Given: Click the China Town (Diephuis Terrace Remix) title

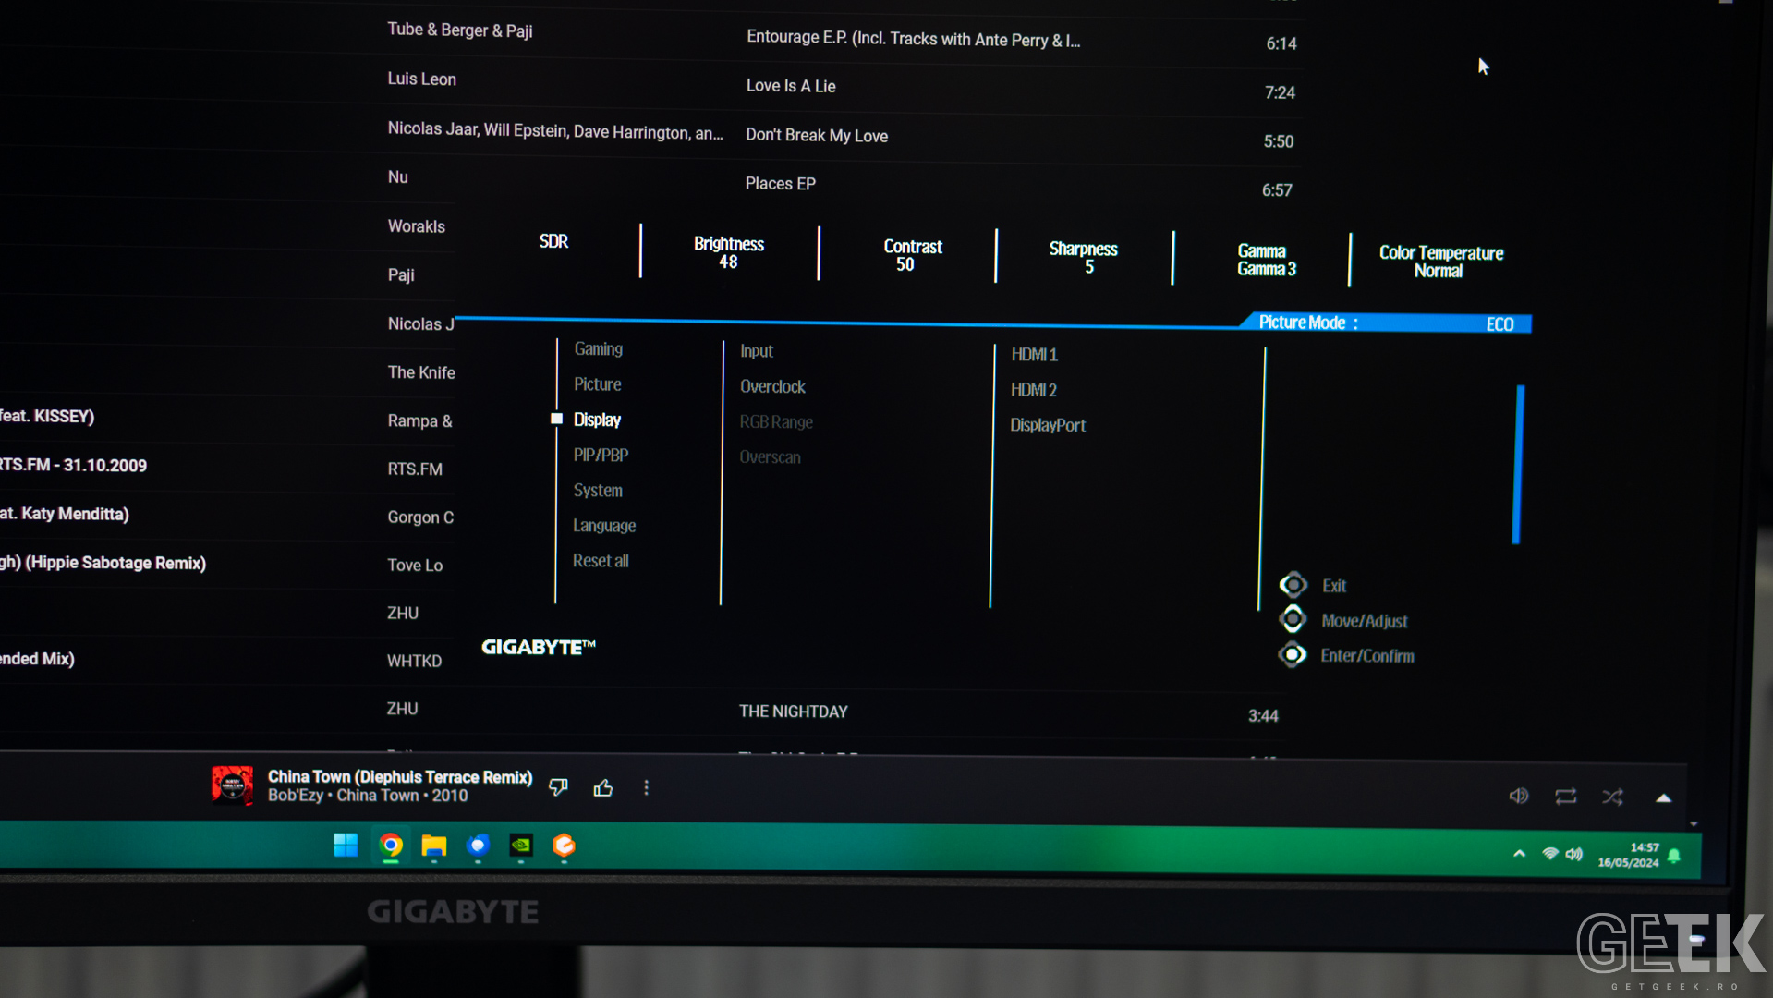Looking at the screenshot, I should click(x=400, y=777).
